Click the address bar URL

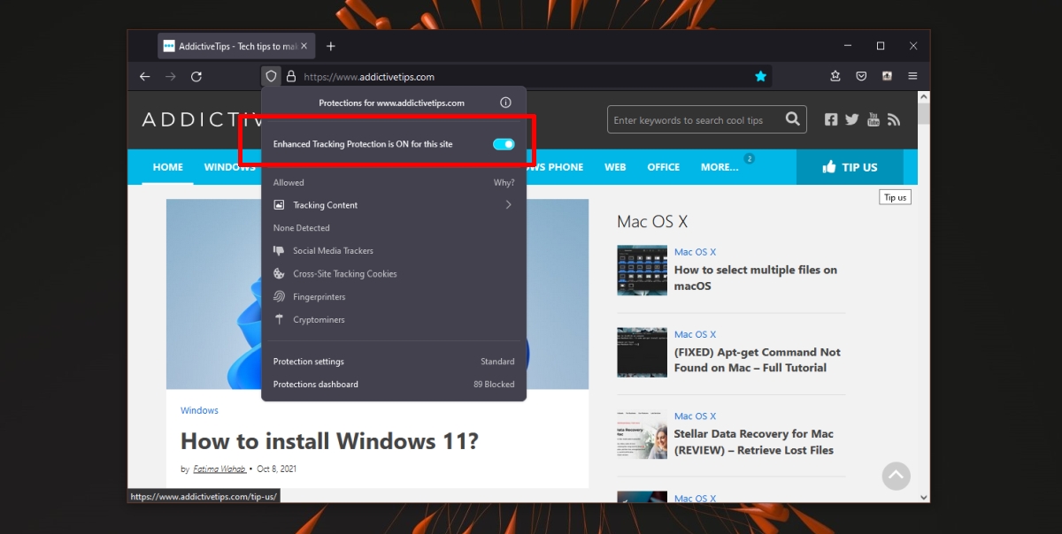[369, 77]
